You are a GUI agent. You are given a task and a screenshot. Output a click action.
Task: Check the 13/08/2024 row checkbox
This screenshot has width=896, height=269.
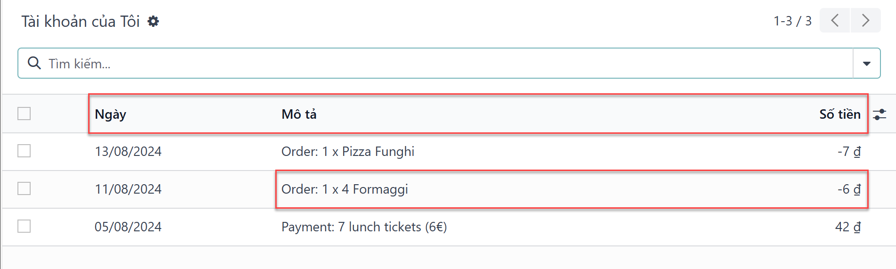[24, 151]
